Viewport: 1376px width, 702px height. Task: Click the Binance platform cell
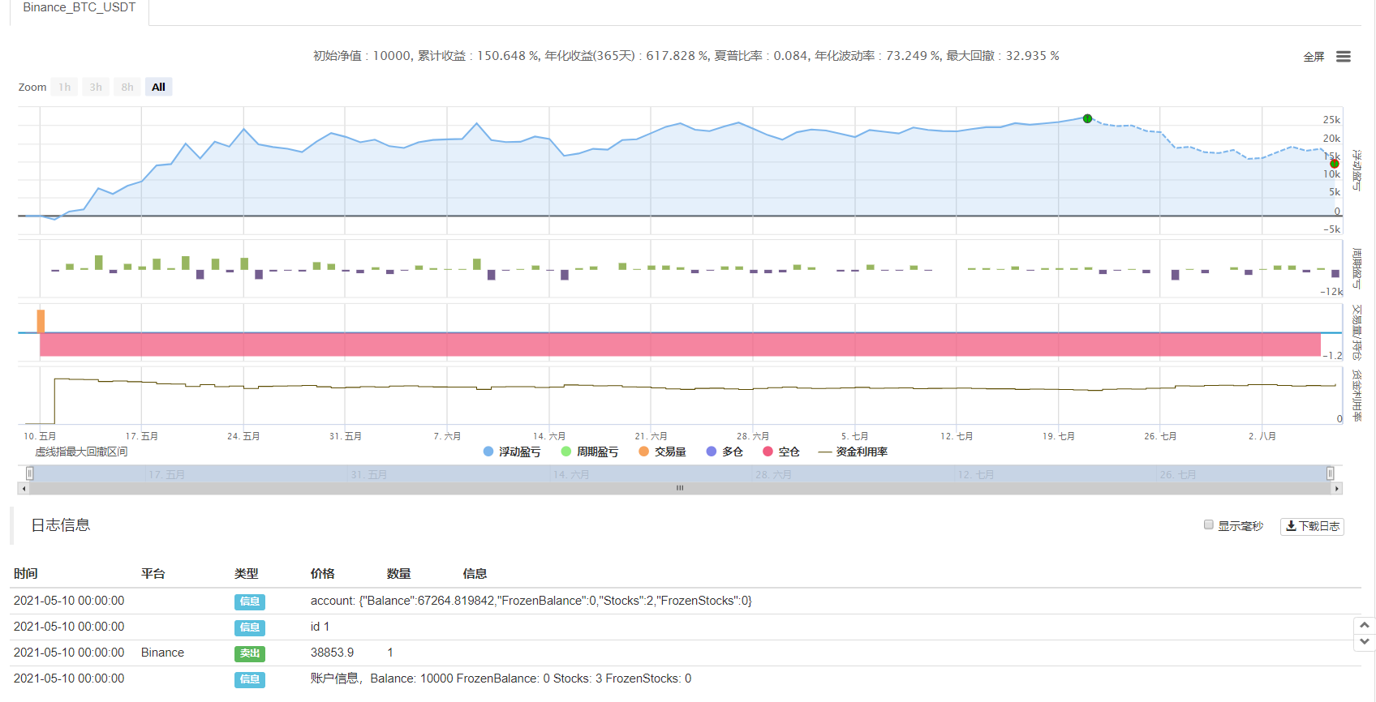point(162,653)
